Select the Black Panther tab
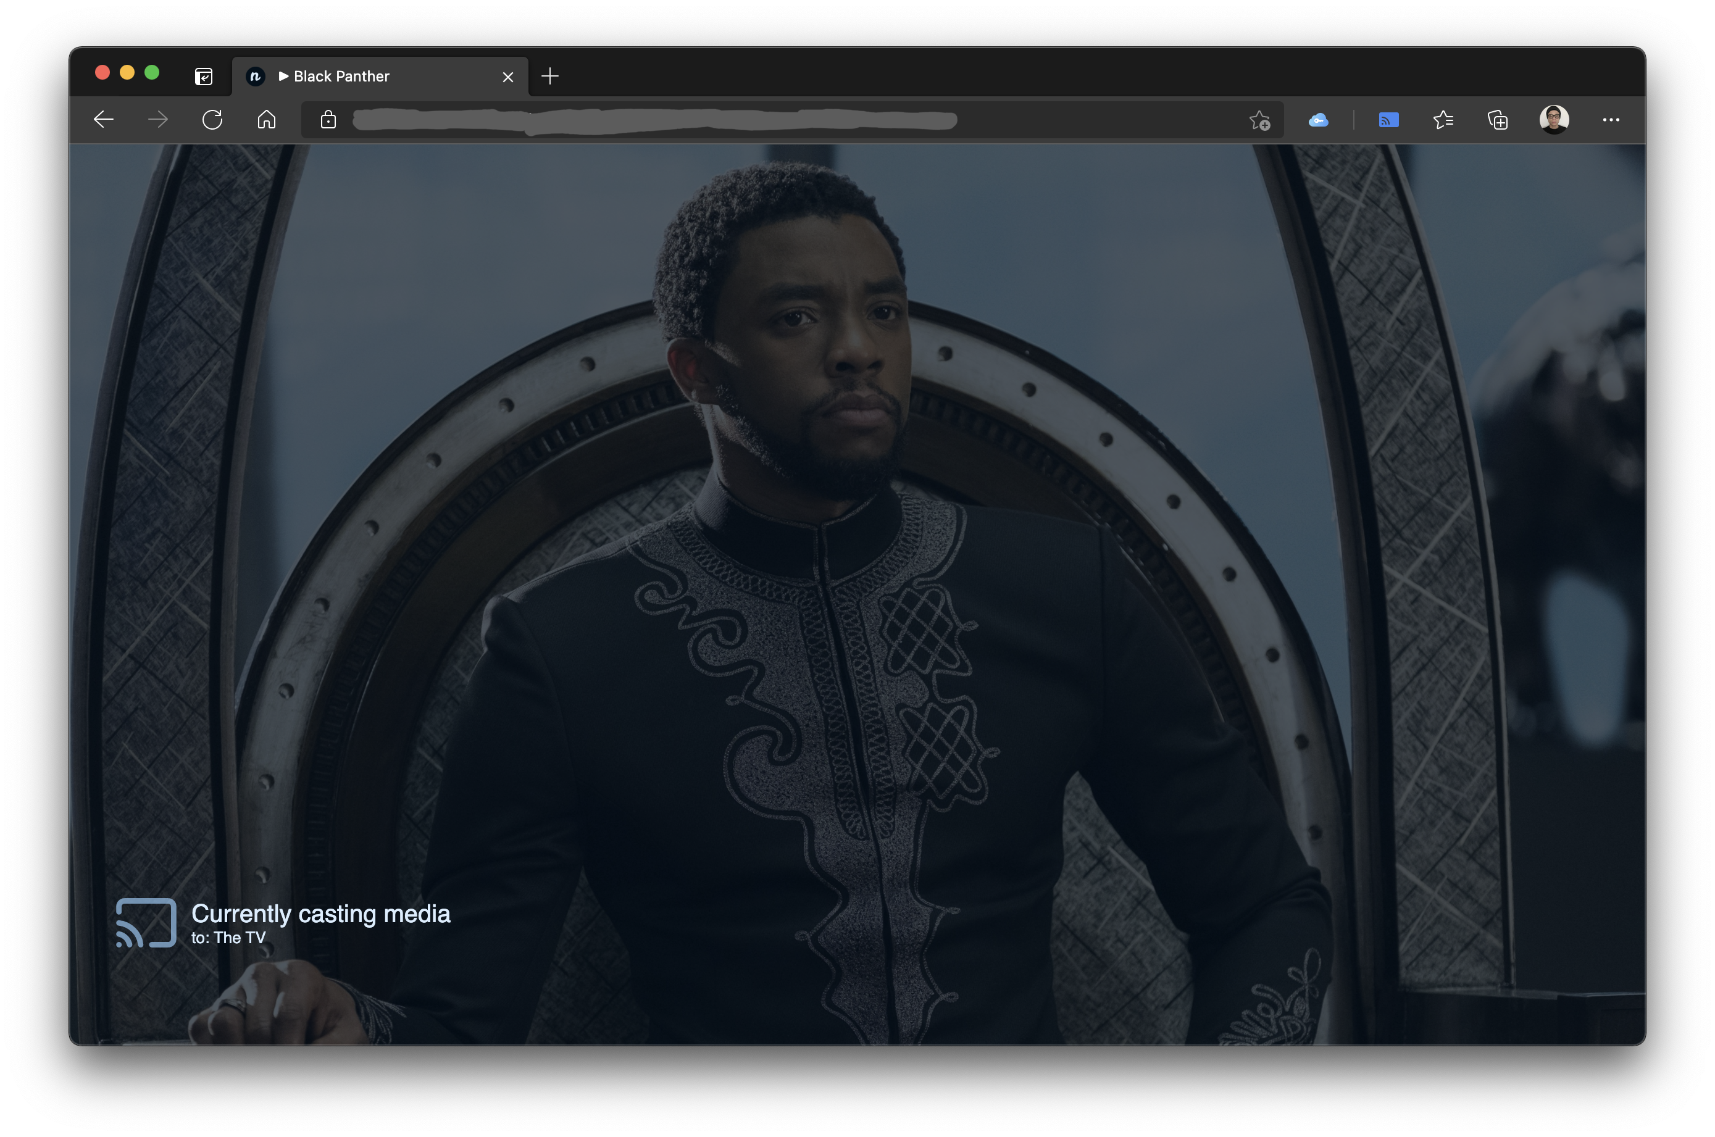 [341, 76]
